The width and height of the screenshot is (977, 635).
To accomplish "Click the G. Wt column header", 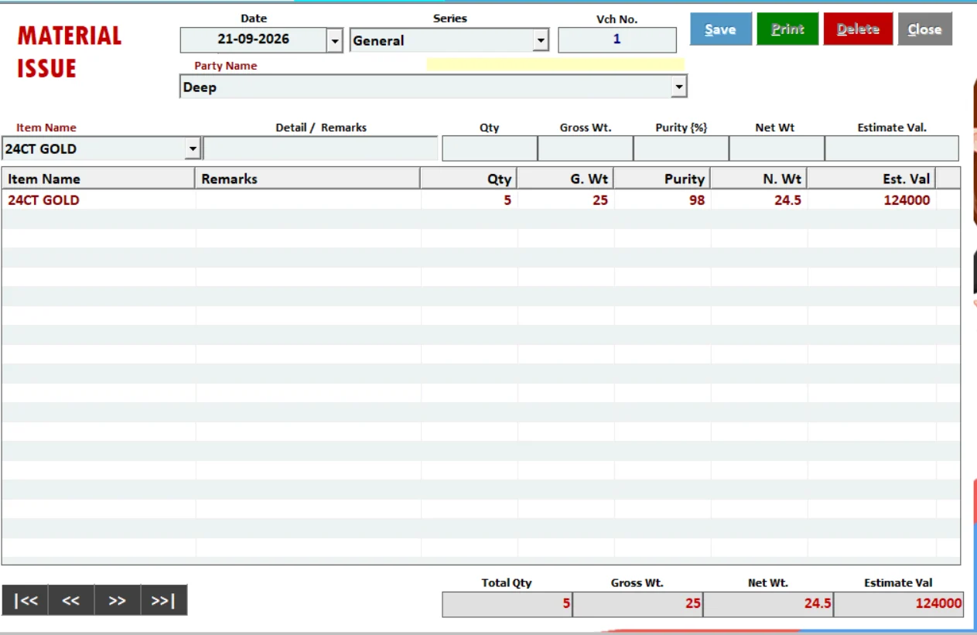I will [x=565, y=179].
